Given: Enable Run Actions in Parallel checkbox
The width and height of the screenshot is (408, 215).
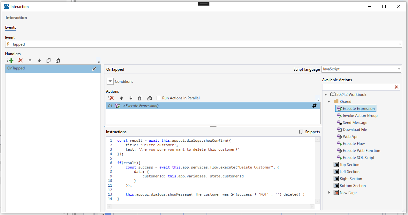Looking at the screenshot, I should pyautogui.click(x=158, y=98).
